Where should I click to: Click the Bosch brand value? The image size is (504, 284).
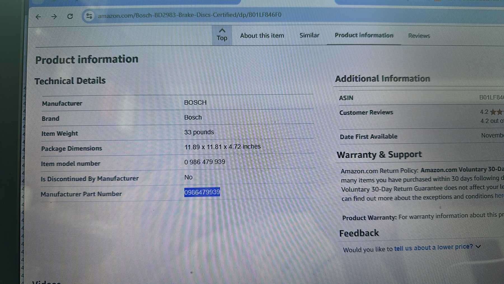(x=193, y=117)
